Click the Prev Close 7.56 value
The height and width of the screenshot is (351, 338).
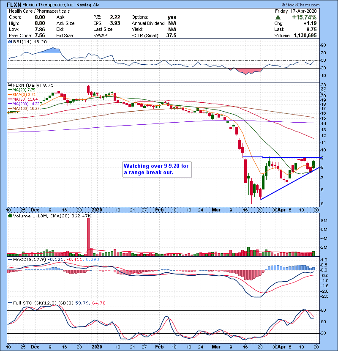pos(40,36)
